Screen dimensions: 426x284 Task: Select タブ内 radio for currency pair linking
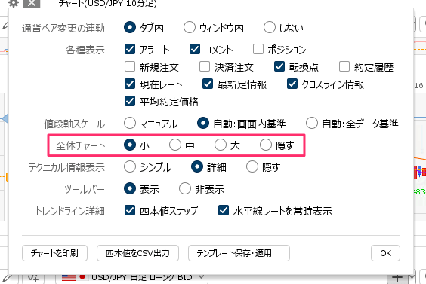[130, 27]
